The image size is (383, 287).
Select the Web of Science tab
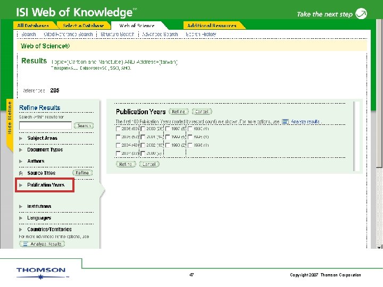(137, 26)
